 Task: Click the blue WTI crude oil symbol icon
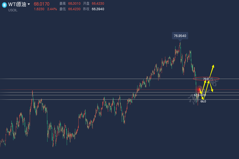click(4, 5)
